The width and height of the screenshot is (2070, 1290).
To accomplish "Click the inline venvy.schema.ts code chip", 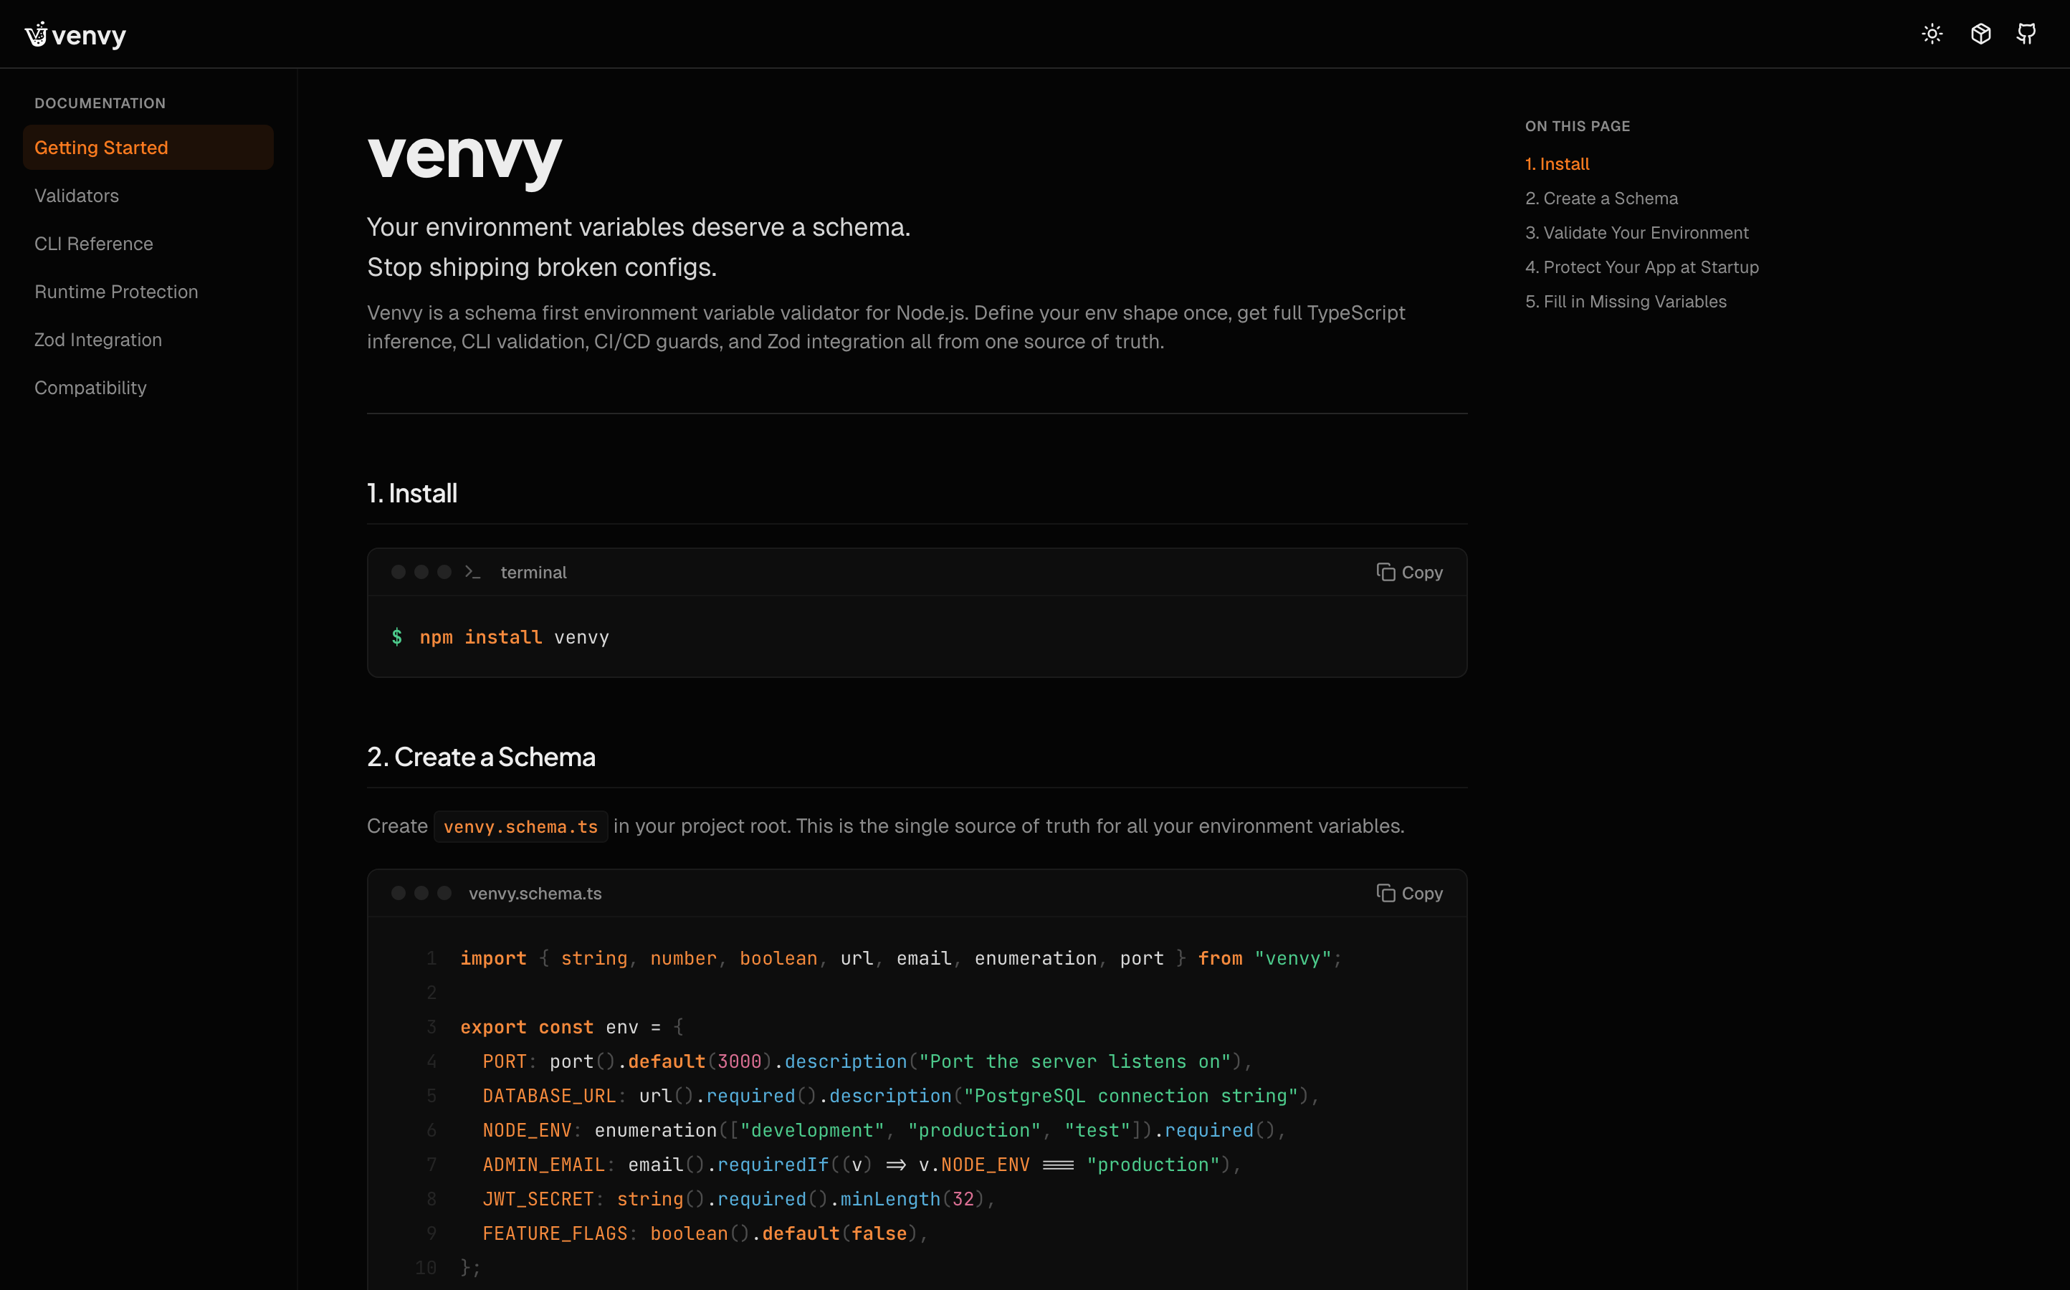I will tap(520, 827).
